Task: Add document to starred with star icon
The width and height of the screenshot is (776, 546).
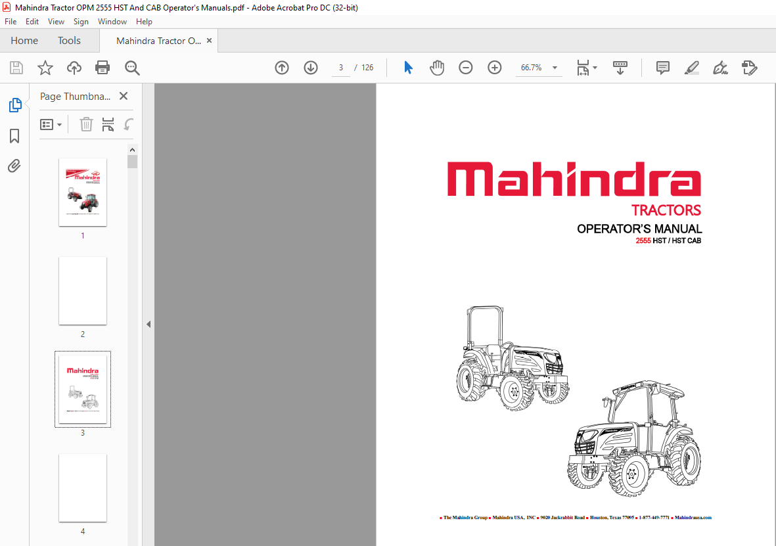Action: tap(45, 68)
